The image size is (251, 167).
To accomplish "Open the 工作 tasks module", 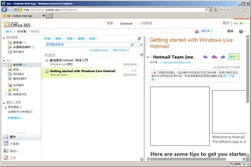I will 10,158.
